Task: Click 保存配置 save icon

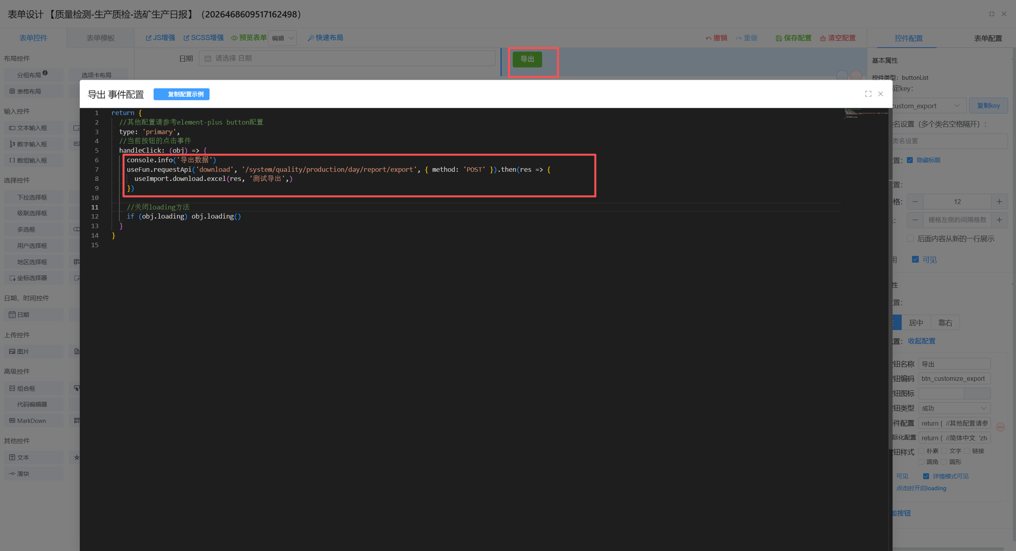Action: [x=779, y=38]
